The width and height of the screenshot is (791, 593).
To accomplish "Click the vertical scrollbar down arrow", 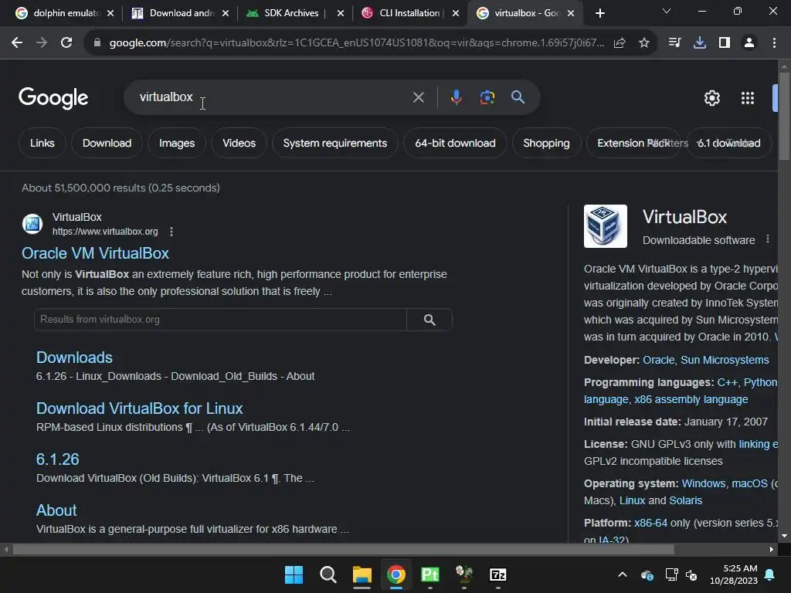I will [x=784, y=536].
